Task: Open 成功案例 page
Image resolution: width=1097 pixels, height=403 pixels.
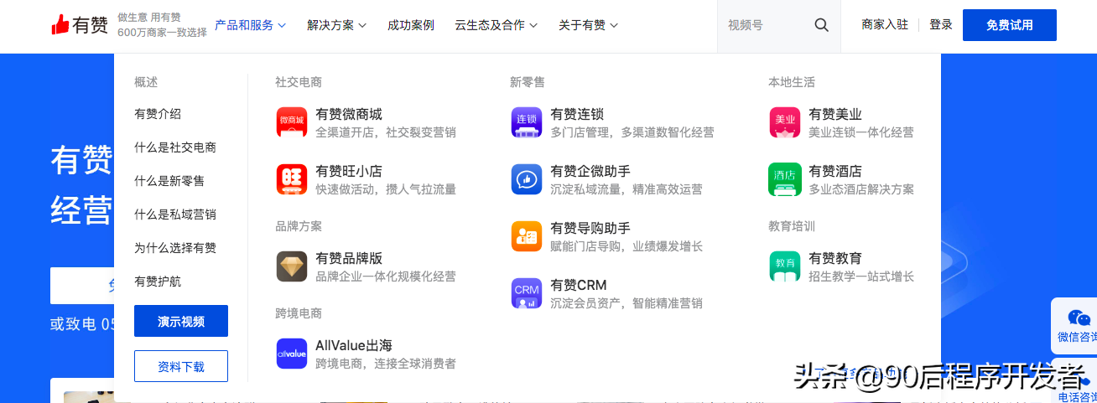Action: (x=411, y=25)
